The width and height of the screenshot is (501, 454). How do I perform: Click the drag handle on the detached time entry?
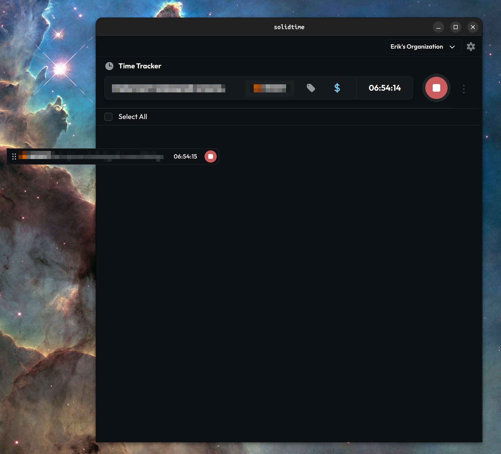tap(14, 156)
